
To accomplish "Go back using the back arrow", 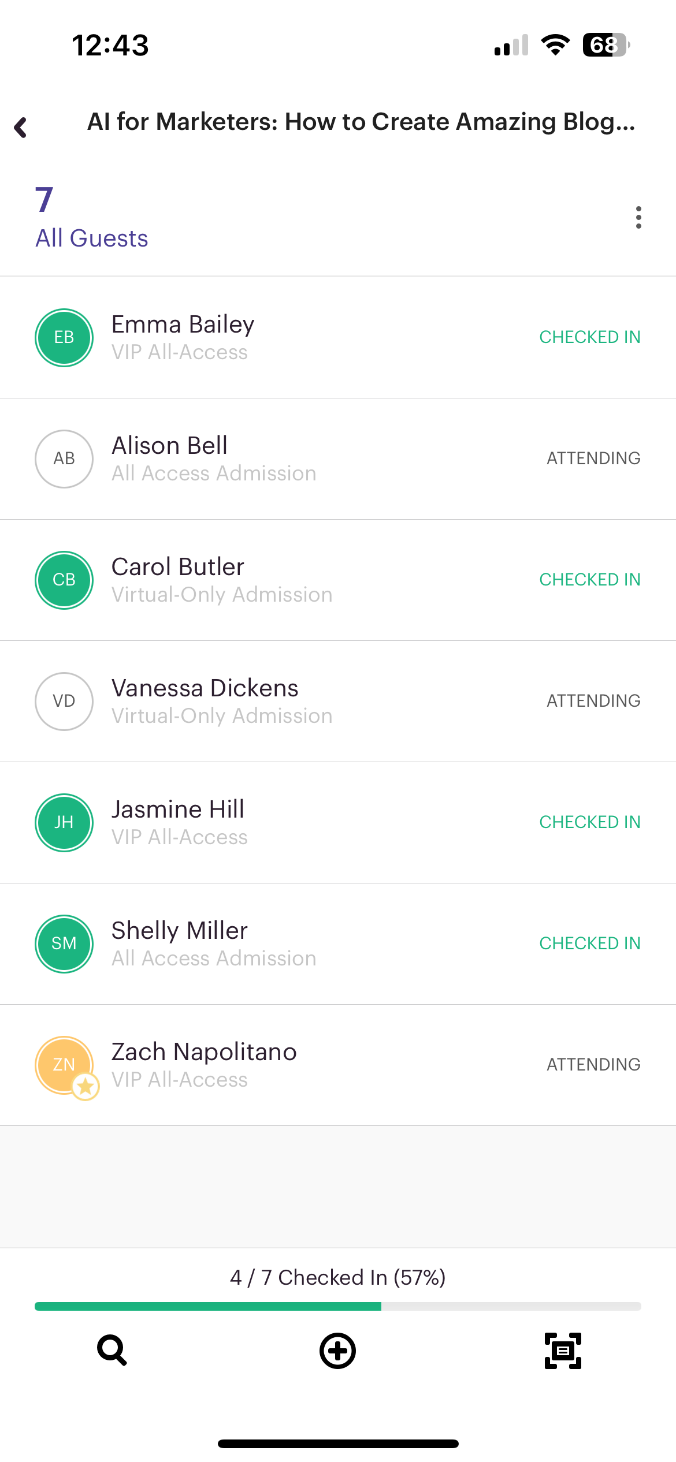I will [21, 128].
